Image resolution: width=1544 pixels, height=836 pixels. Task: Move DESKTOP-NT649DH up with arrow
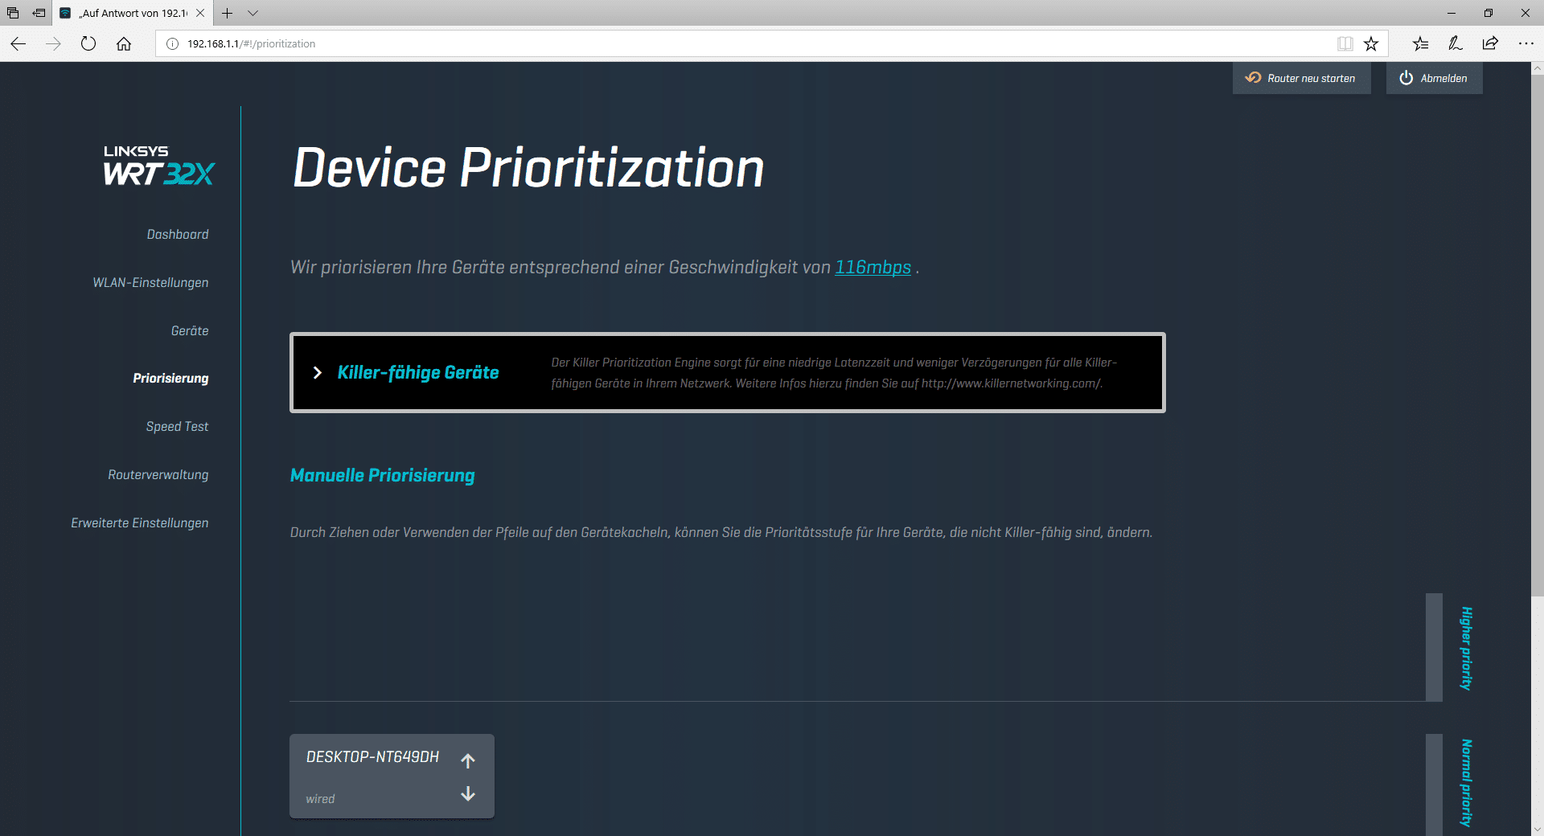468,760
